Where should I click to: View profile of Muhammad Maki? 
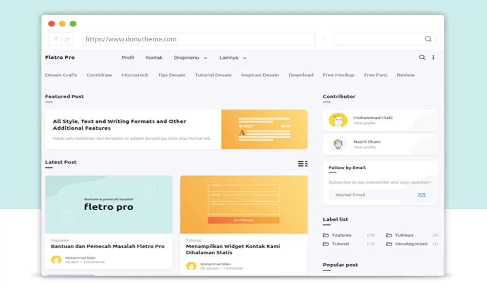(364, 123)
